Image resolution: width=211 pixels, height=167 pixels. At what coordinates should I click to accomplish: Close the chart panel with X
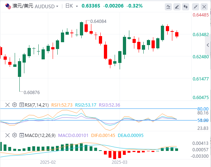(x=204, y=7)
